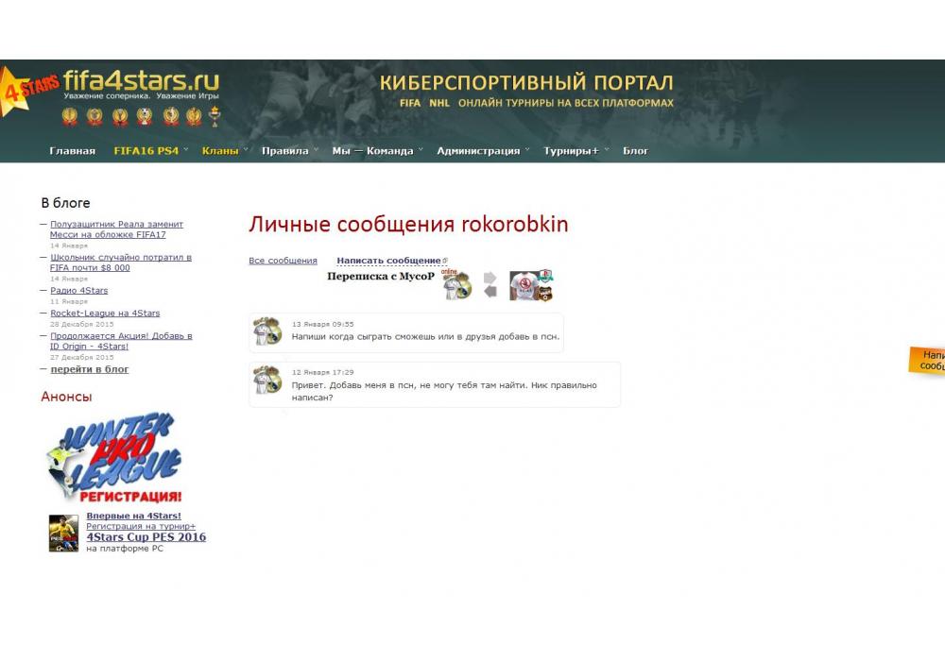Click MycoP's avatar with online badge
The width and height of the screenshot is (945, 661).
point(457,285)
